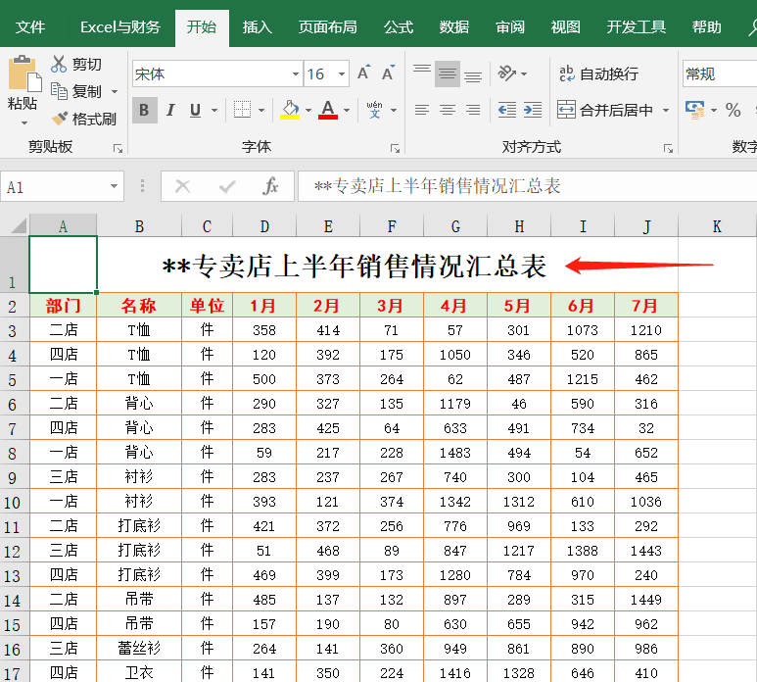757x682 pixels.
Task: Copy using the 复制 button
Action: tap(76, 91)
